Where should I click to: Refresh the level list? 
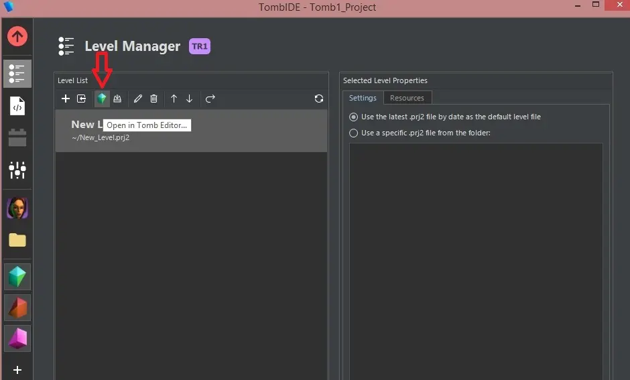pos(319,99)
